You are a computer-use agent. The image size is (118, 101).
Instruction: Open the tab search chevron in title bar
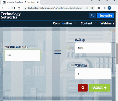click(x=92, y=1)
